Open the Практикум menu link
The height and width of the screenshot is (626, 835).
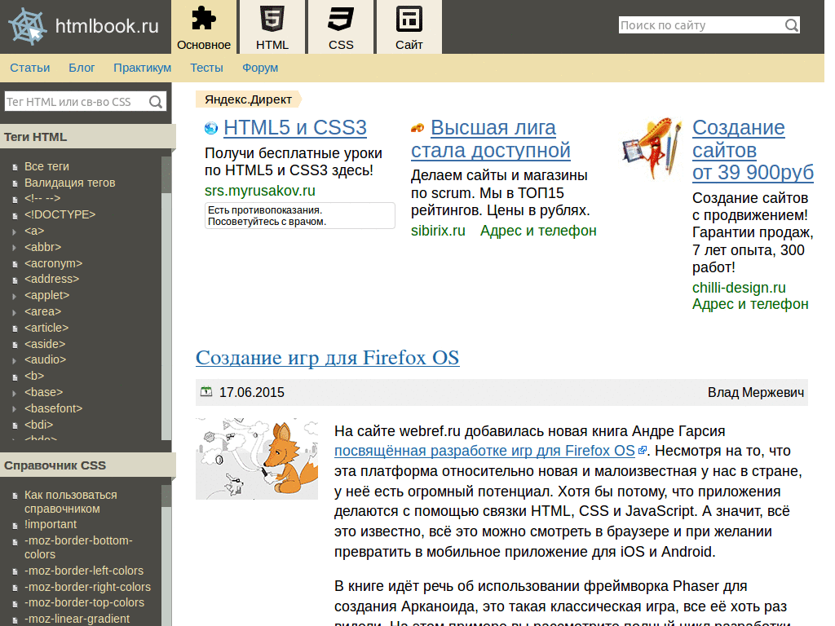point(142,68)
